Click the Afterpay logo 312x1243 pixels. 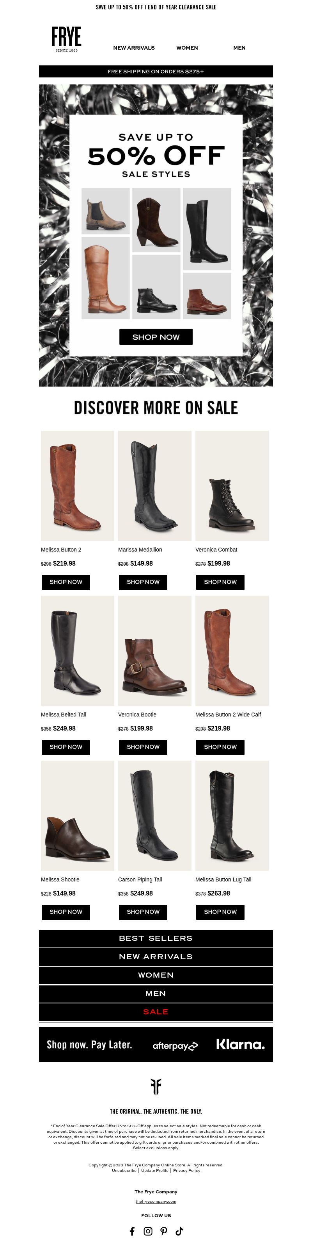(x=175, y=1046)
